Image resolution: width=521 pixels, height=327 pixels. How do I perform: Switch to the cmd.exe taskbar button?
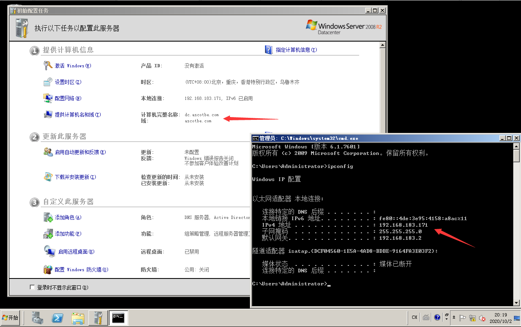click(x=119, y=318)
